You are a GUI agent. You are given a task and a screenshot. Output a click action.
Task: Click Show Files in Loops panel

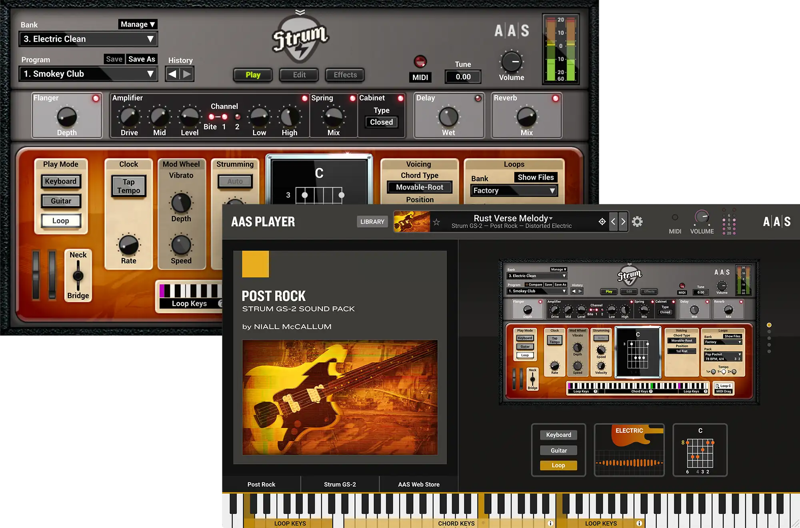click(536, 178)
